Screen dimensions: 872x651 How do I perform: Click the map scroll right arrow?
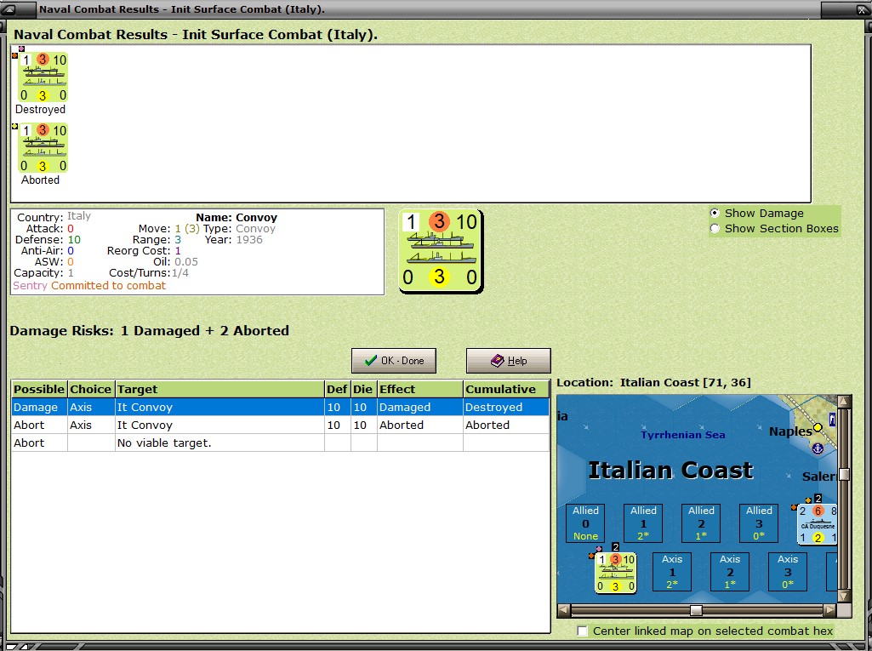(830, 610)
